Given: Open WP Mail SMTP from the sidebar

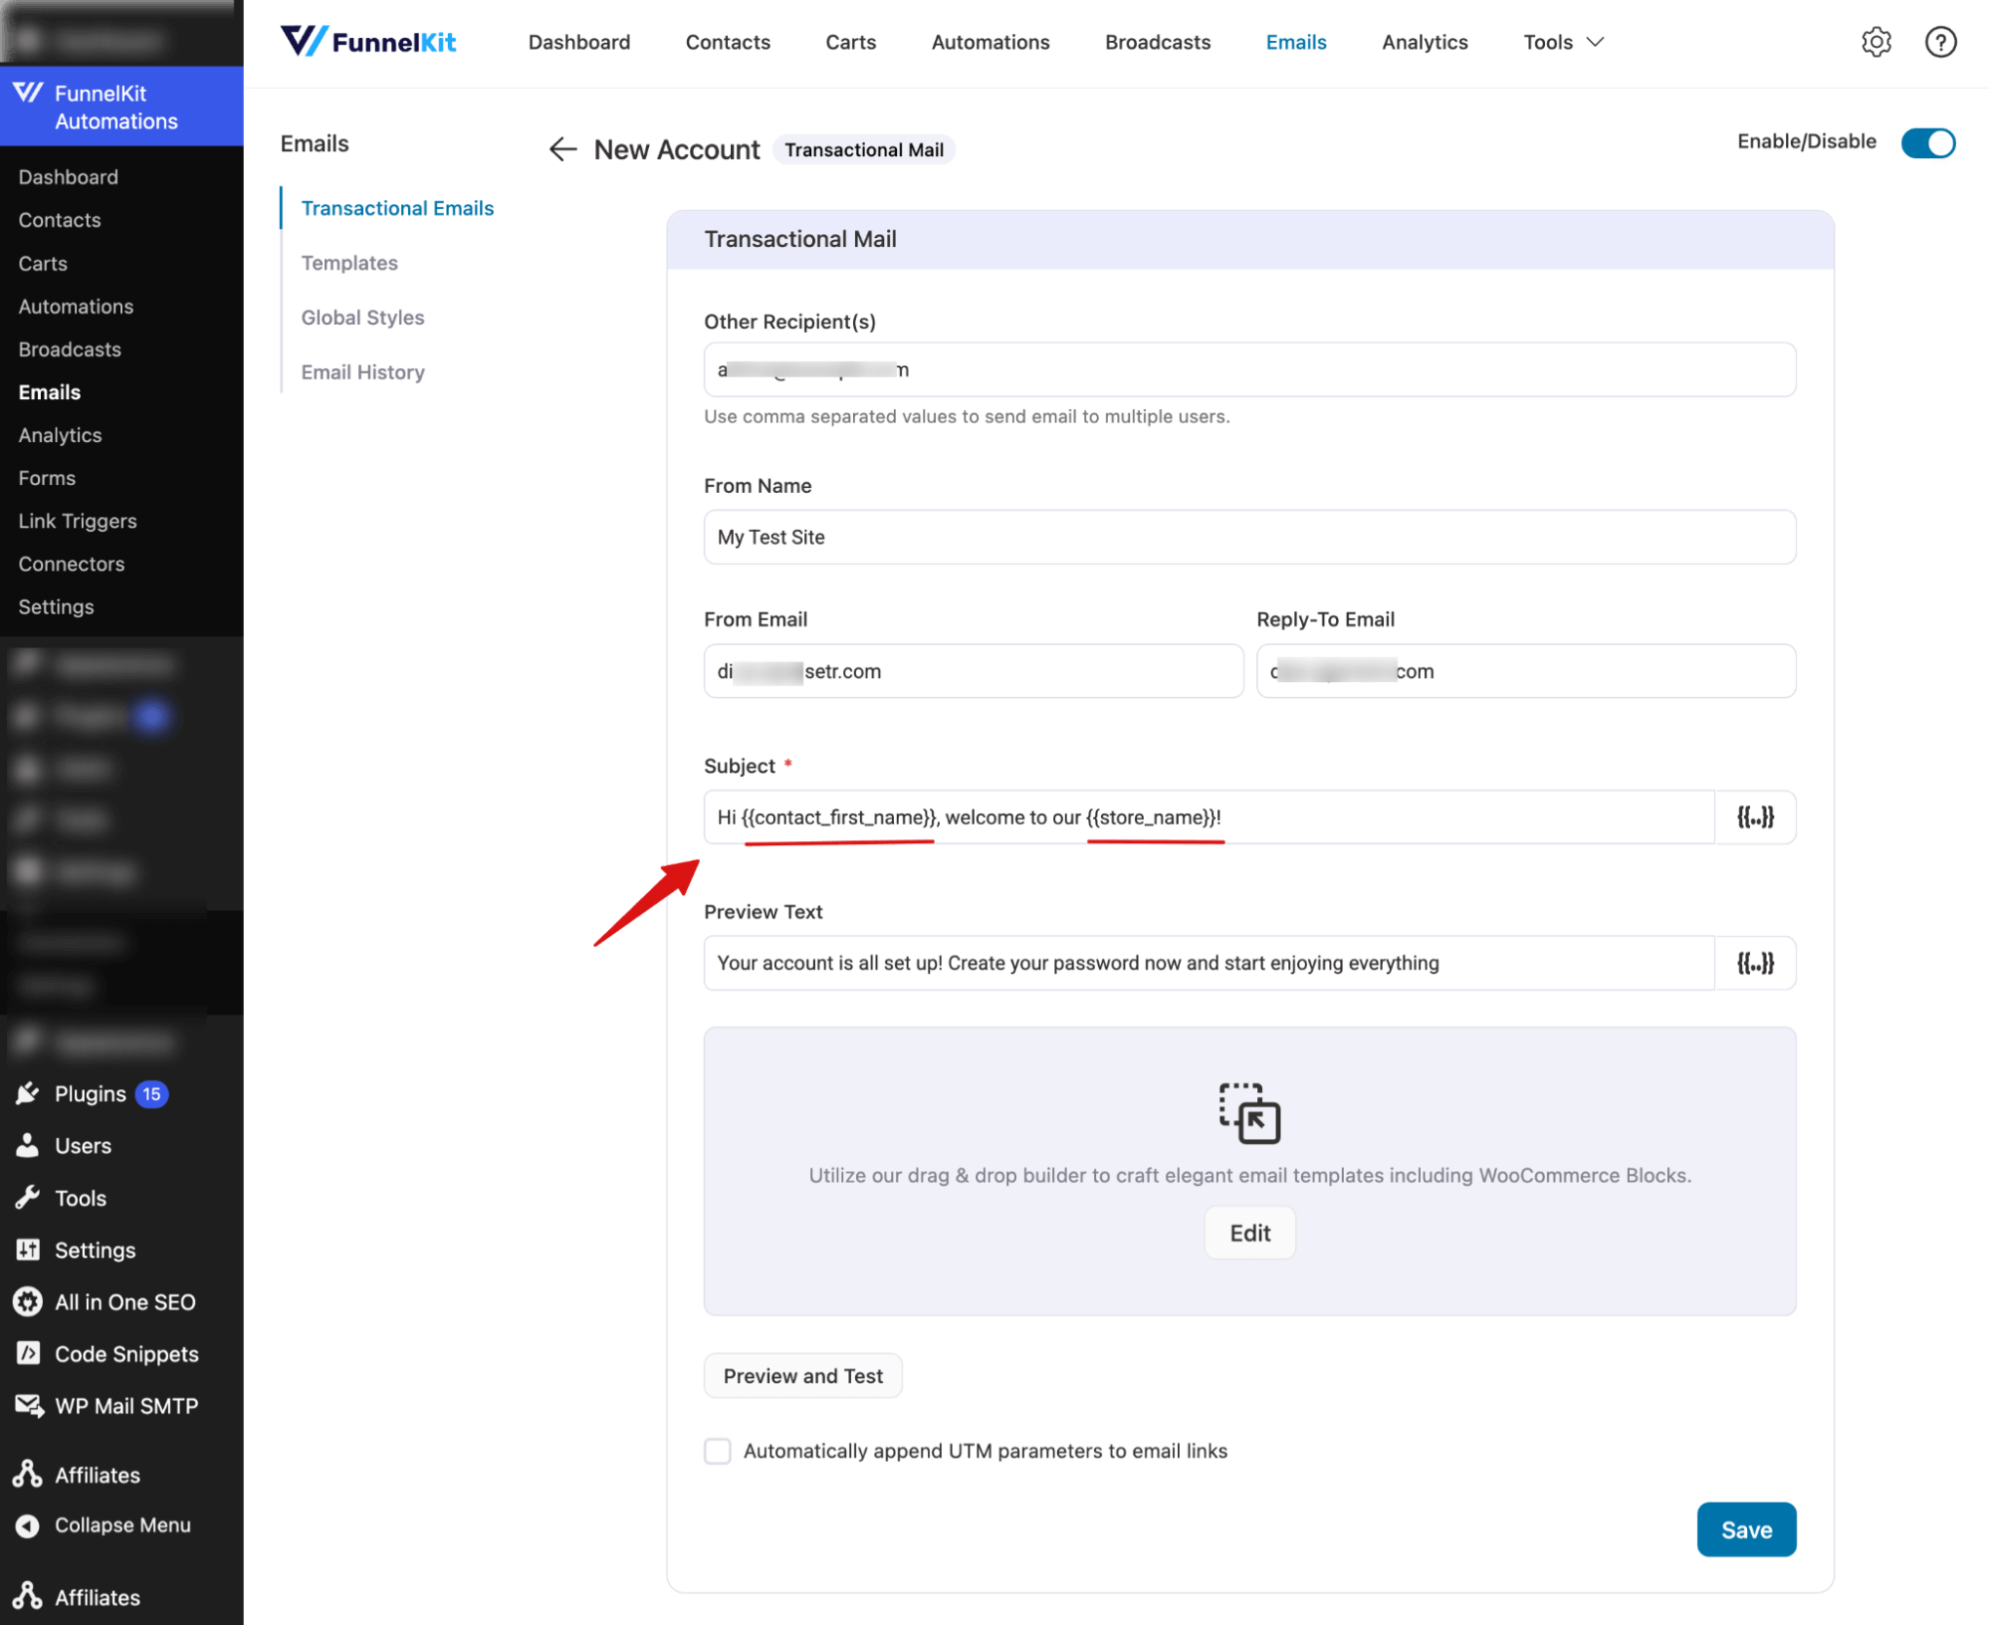Looking at the screenshot, I should coord(125,1405).
